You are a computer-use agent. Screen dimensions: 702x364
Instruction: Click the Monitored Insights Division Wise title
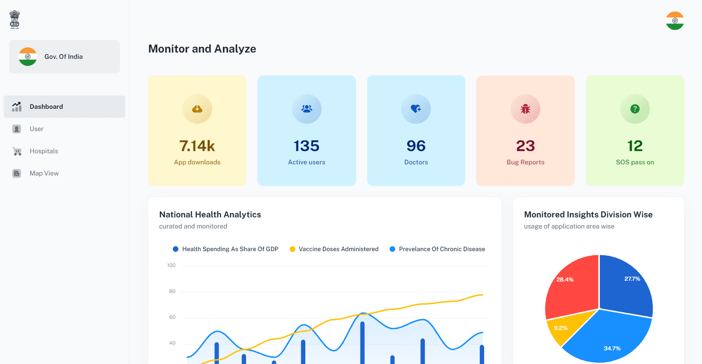[x=588, y=215]
